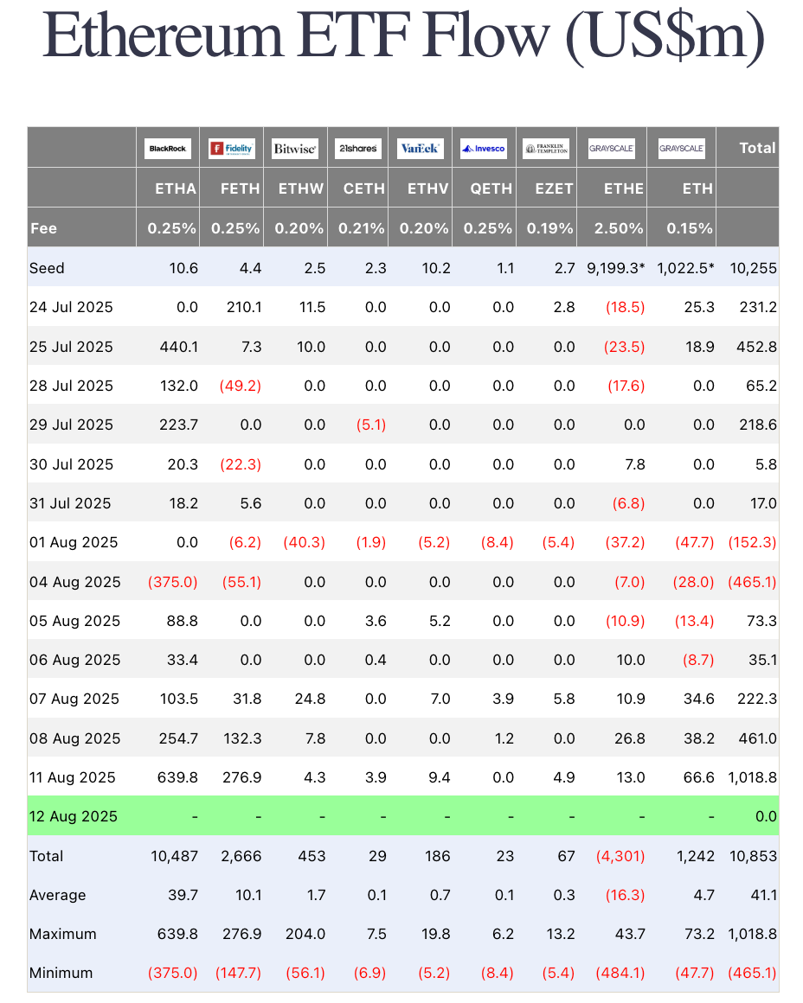Click the Ethereum ETF Flow title
Image resolution: width=803 pixels, height=1003 pixels.
click(403, 36)
